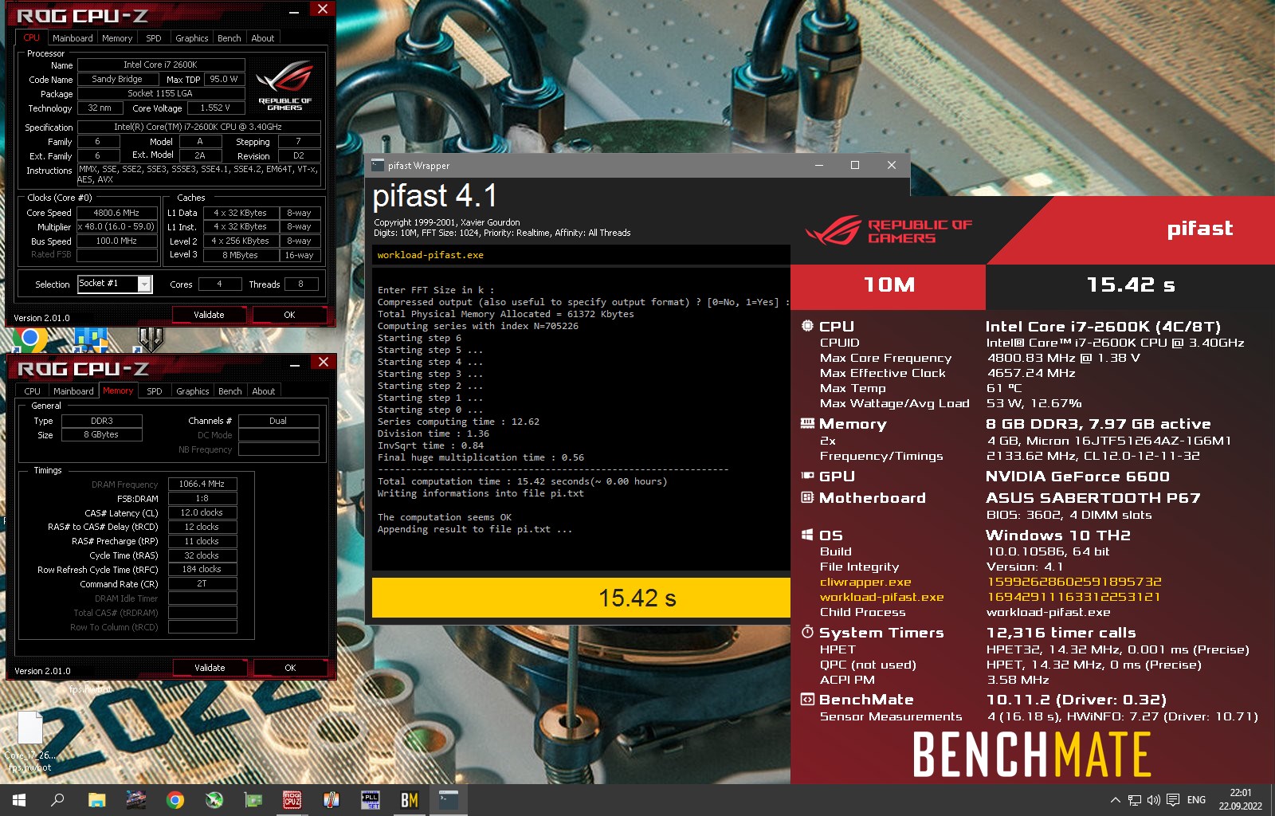Open Graphics tab in lower CPU-Z window

(193, 391)
